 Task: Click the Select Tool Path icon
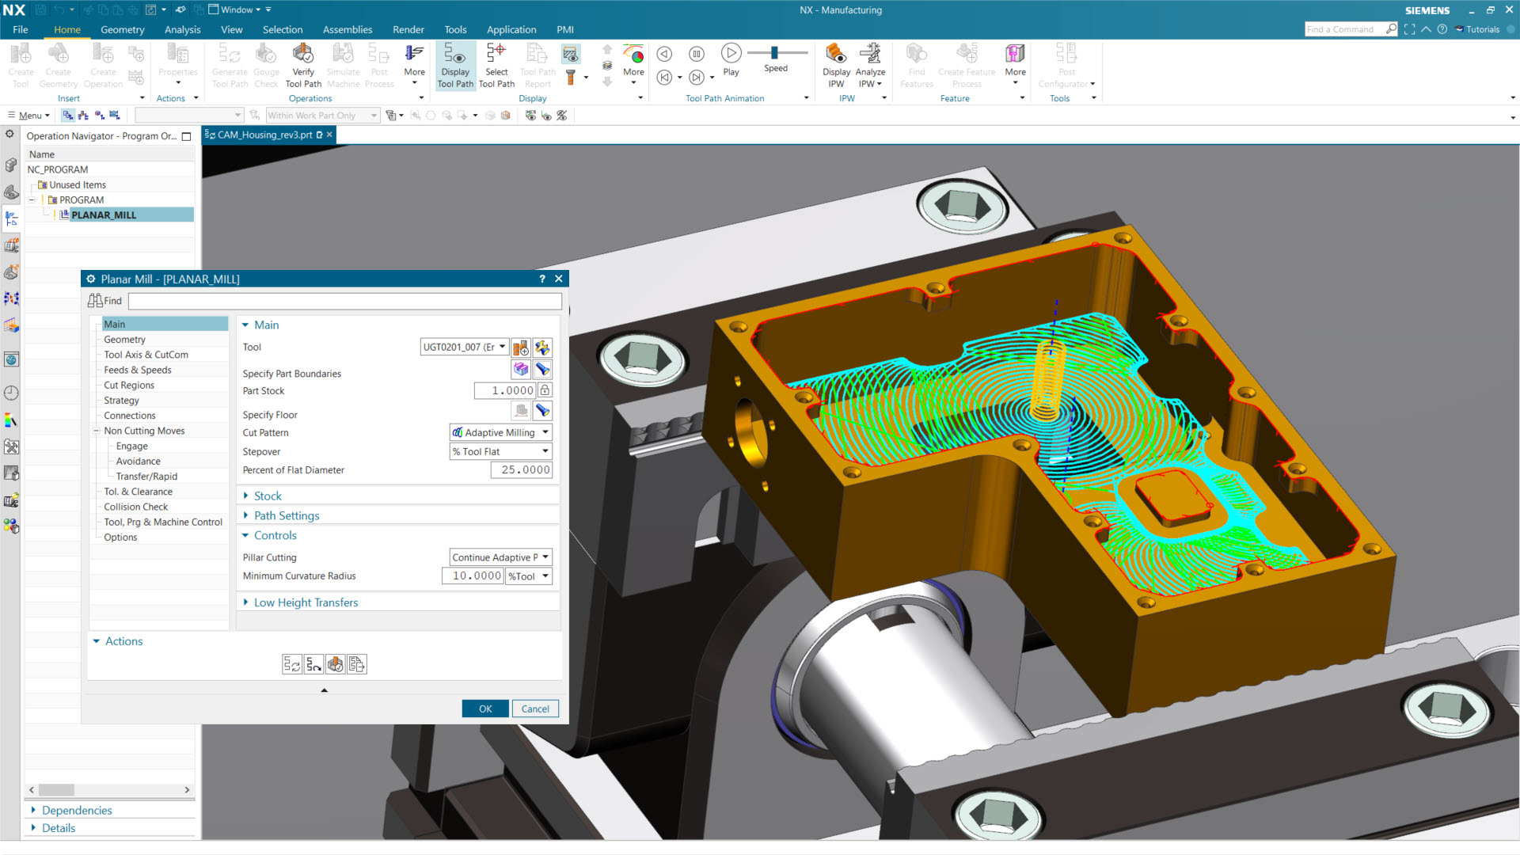coord(496,63)
